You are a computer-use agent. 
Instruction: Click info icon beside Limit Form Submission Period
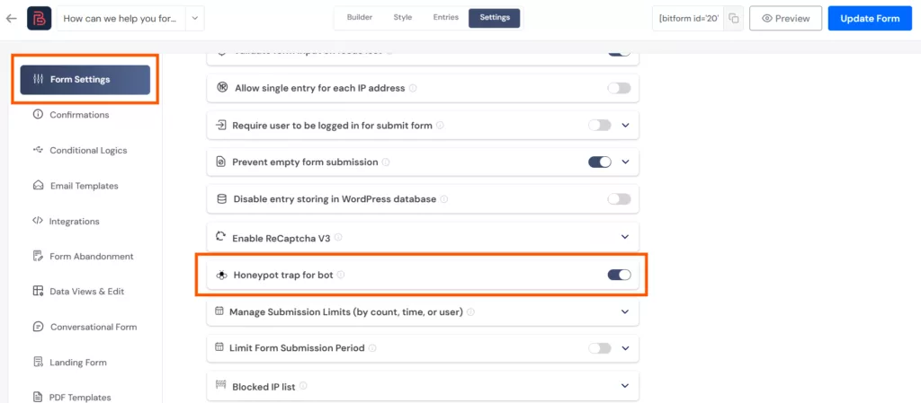click(x=372, y=348)
